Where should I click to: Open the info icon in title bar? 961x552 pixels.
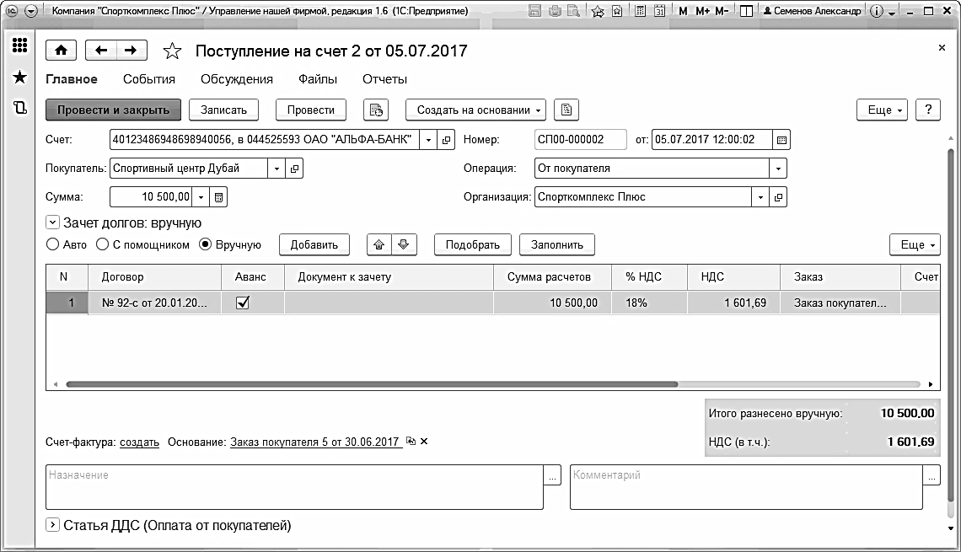tap(877, 11)
